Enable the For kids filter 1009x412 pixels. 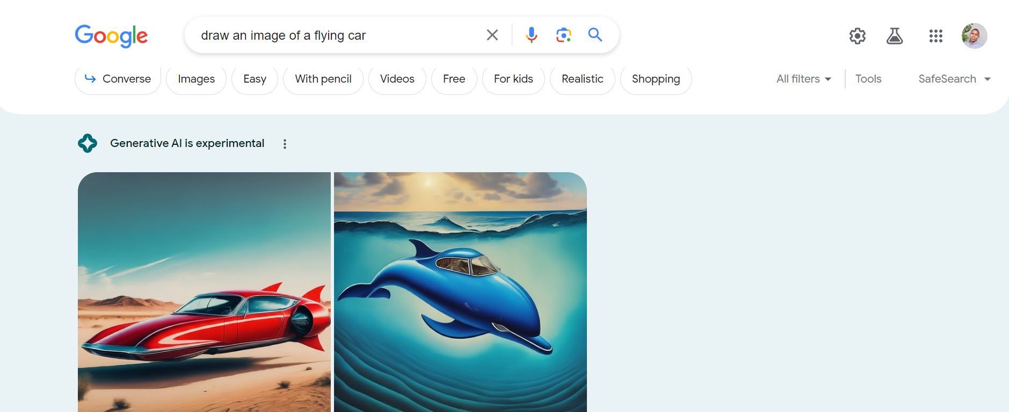coord(513,79)
